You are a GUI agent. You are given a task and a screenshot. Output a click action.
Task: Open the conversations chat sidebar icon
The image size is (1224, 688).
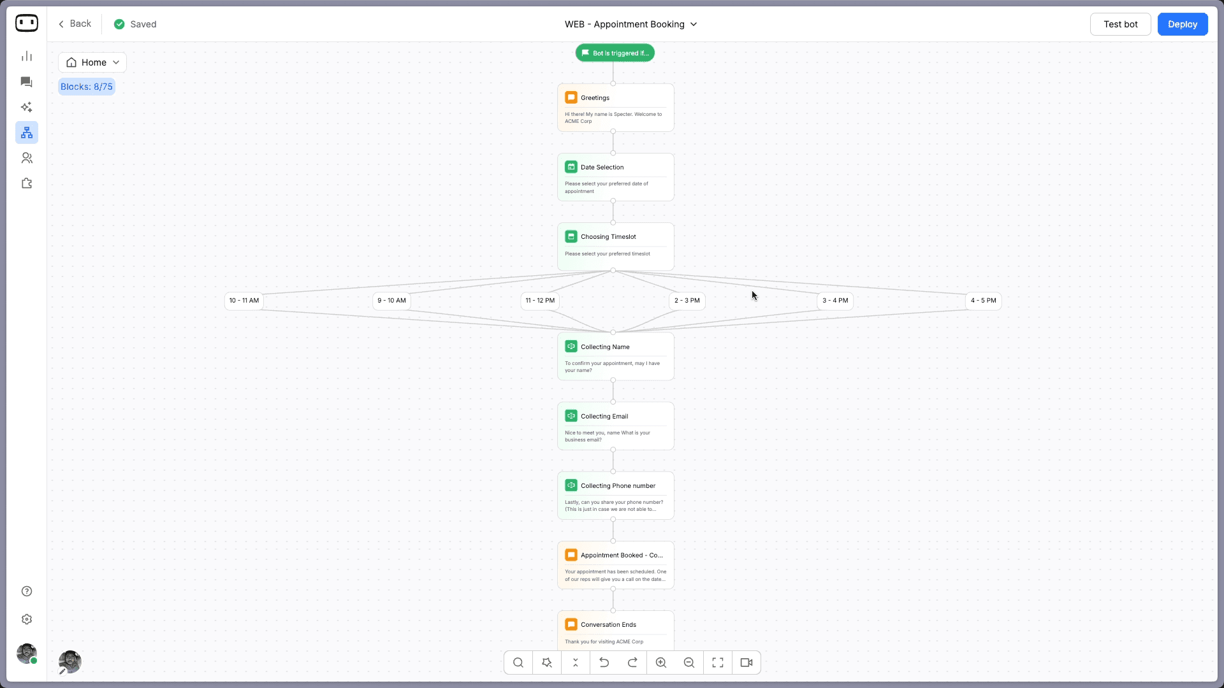27,82
